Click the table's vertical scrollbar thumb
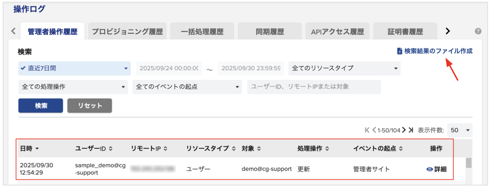 469,163
